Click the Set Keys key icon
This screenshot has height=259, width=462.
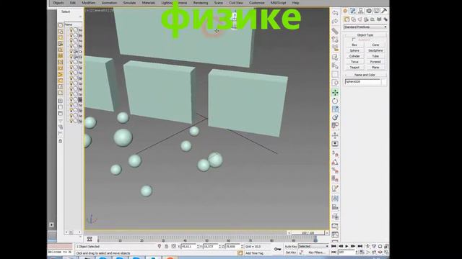(x=277, y=249)
